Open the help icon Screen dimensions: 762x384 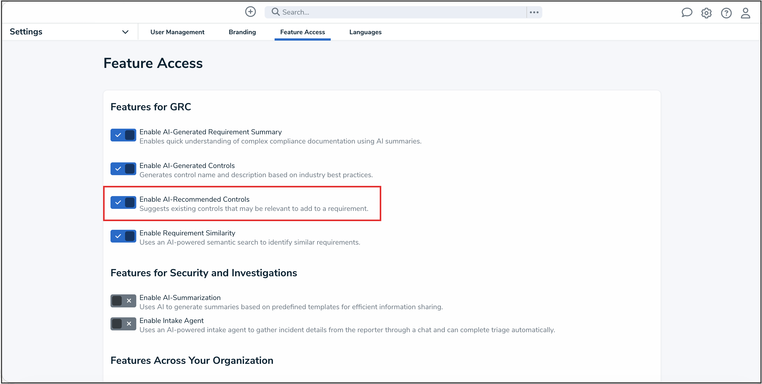click(726, 13)
